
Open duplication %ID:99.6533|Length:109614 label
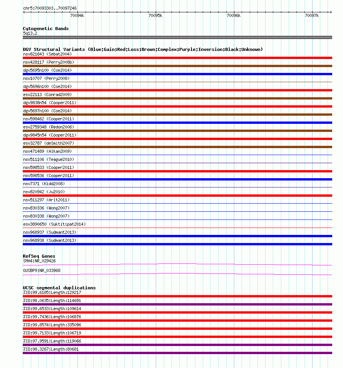pyautogui.click(x=52, y=309)
